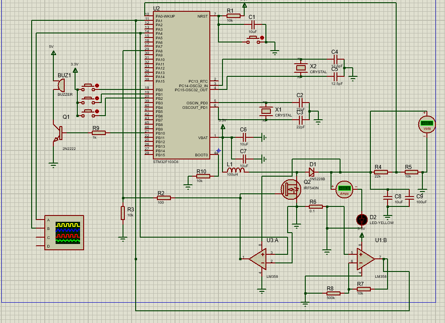The width and height of the screenshot is (445, 323).
Task: Click the 3.3V power terminal above the buttons
Action: click(x=75, y=70)
